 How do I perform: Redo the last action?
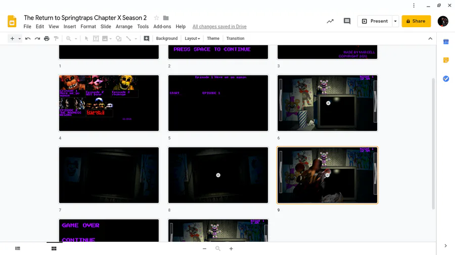tap(37, 38)
